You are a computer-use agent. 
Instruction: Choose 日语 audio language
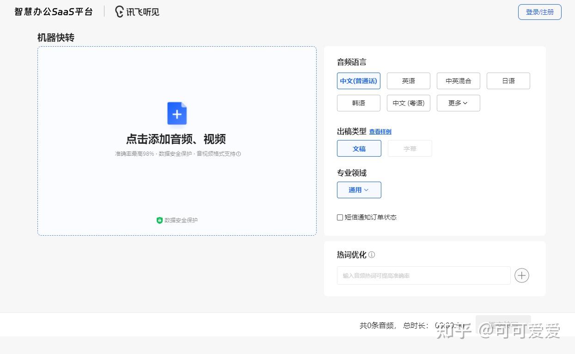coord(508,81)
